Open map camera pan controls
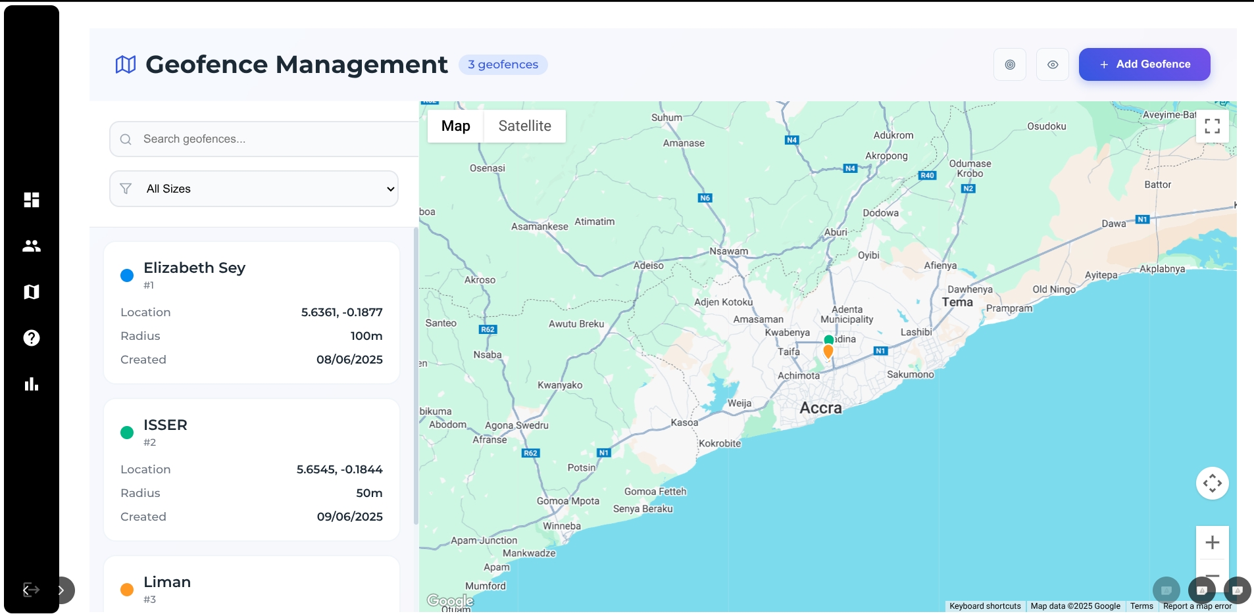 pos(1212,483)
